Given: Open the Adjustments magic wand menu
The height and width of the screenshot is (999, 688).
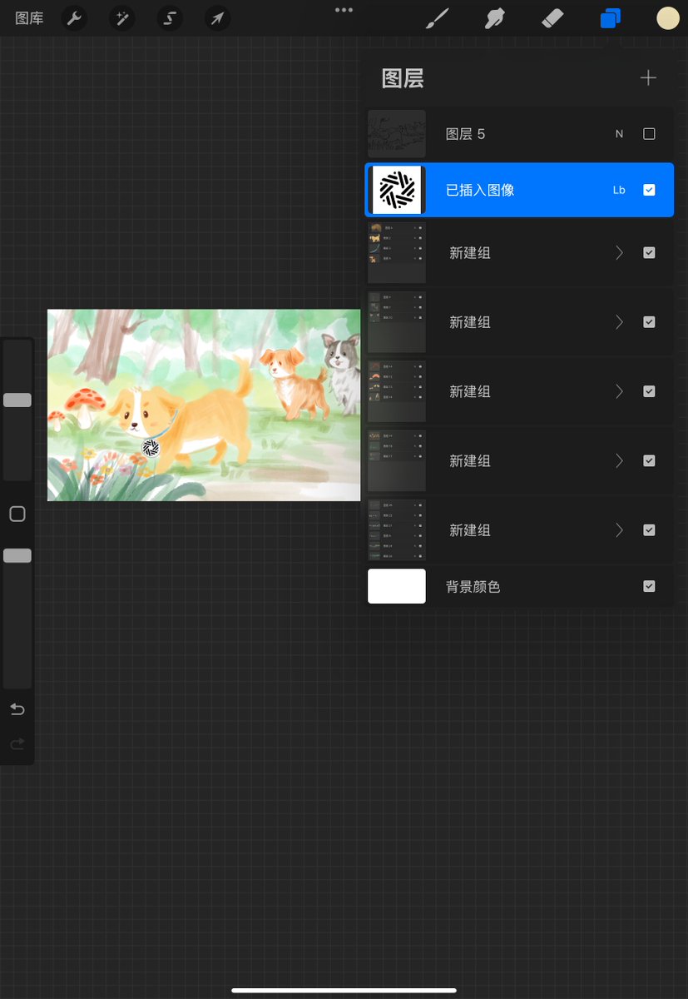Looking at the screenshot, I should click(x=123, y=18).
